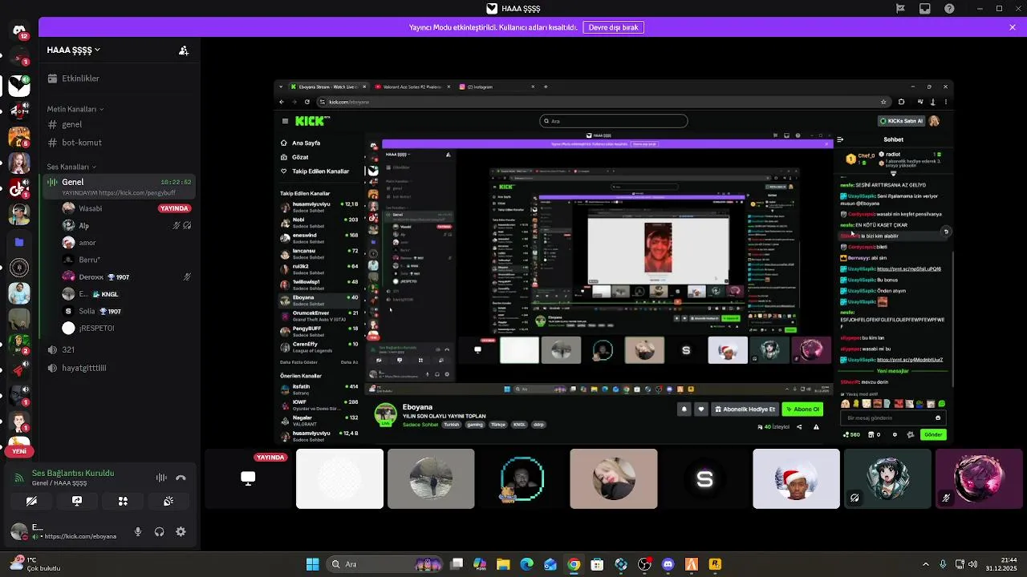This screenshot has width=1027, height=577.
Task: Select user Solia in voice list
Action: click(x=127, y=311)
